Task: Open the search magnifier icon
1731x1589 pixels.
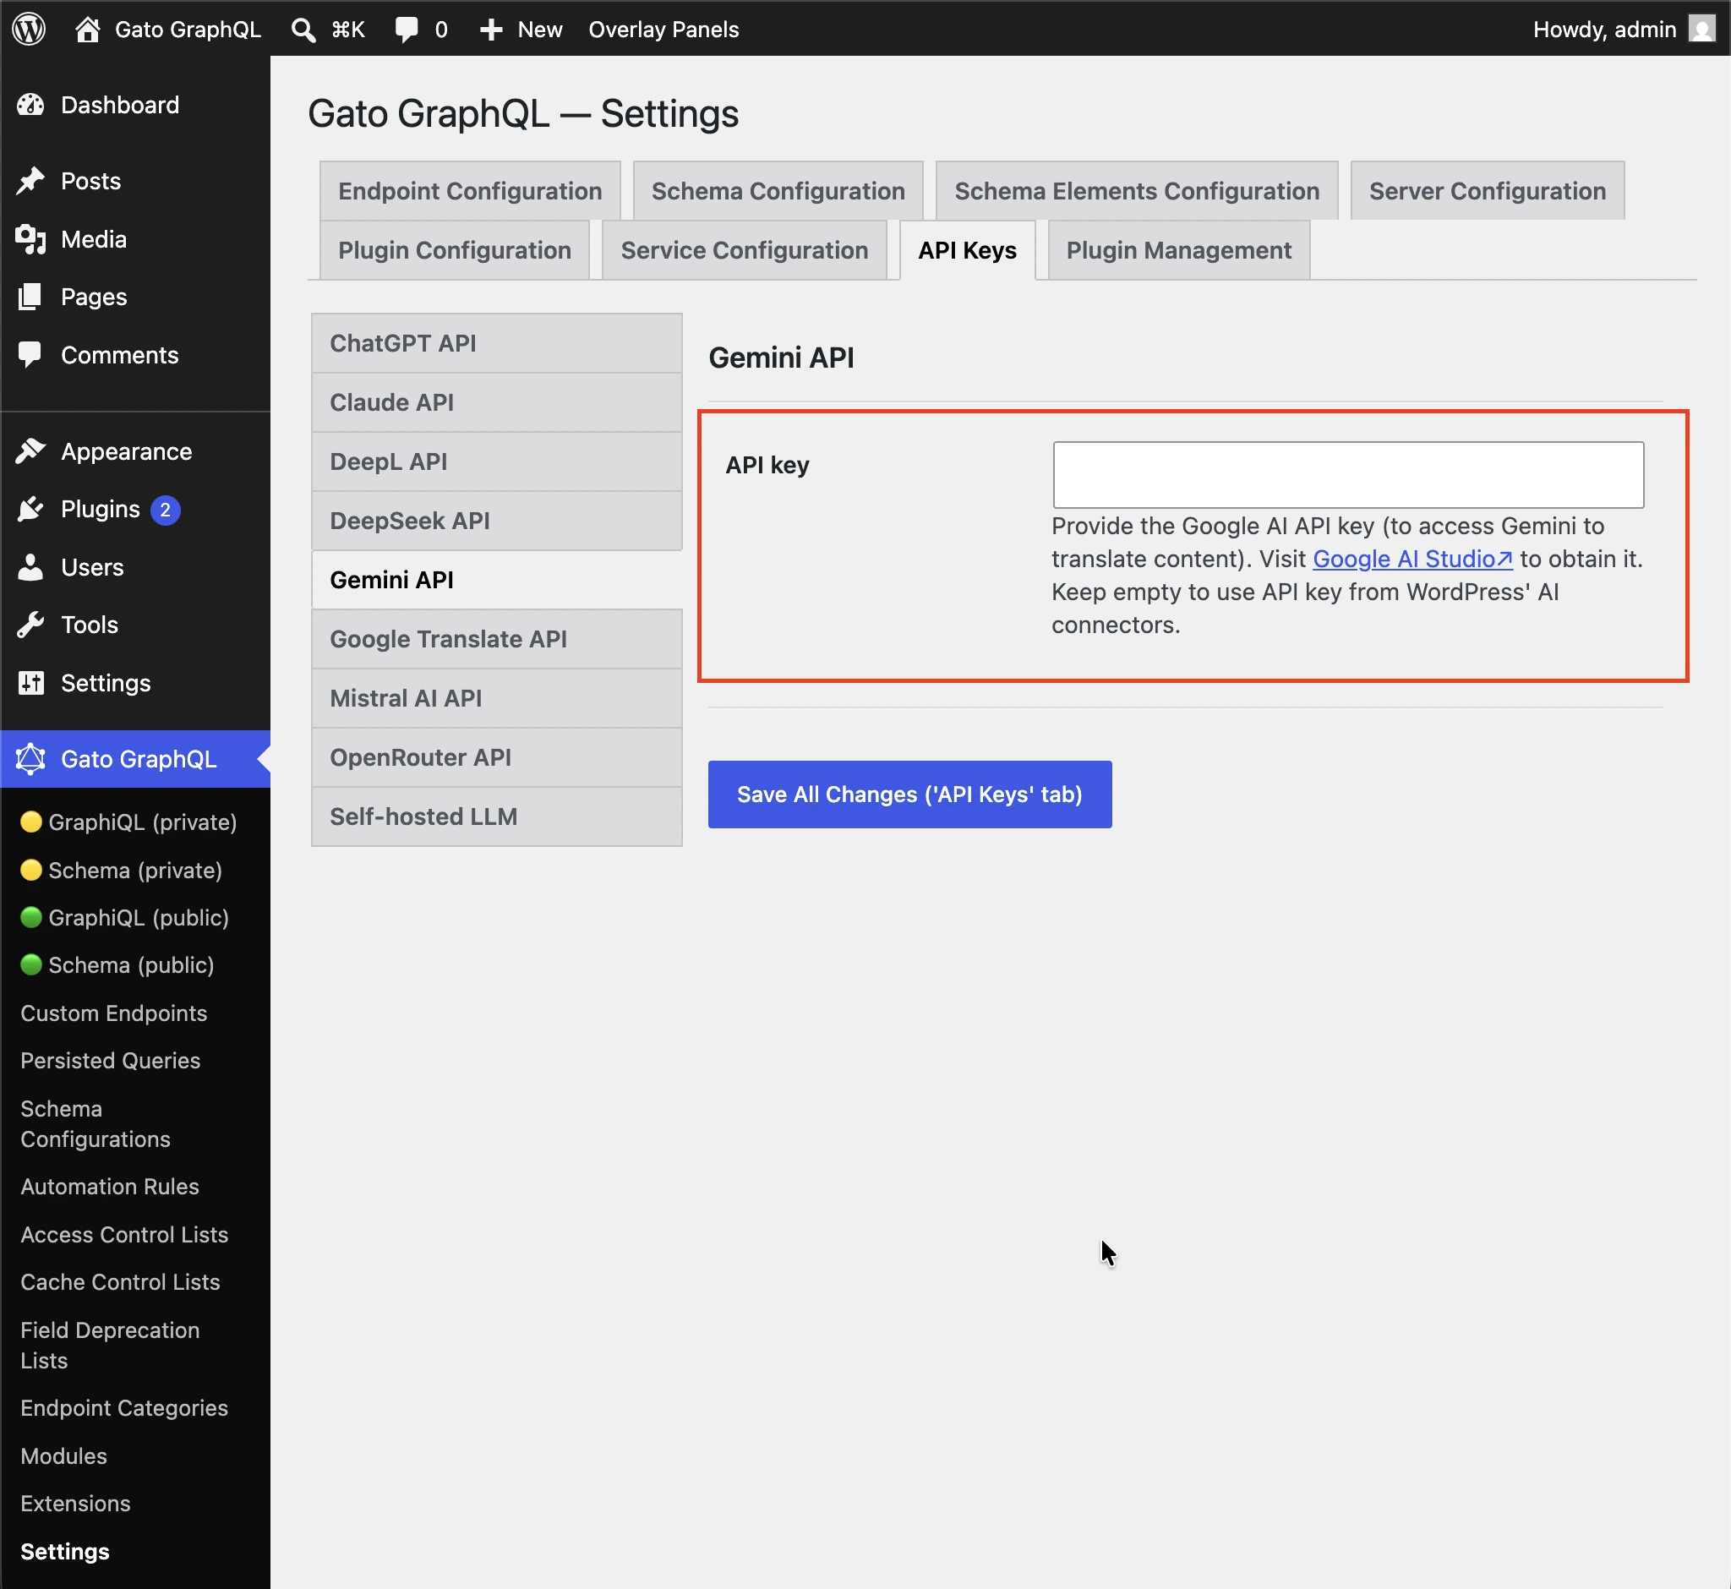Action: [303, 30]
